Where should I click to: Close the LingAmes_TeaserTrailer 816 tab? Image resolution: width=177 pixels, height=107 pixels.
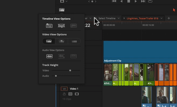124,18
